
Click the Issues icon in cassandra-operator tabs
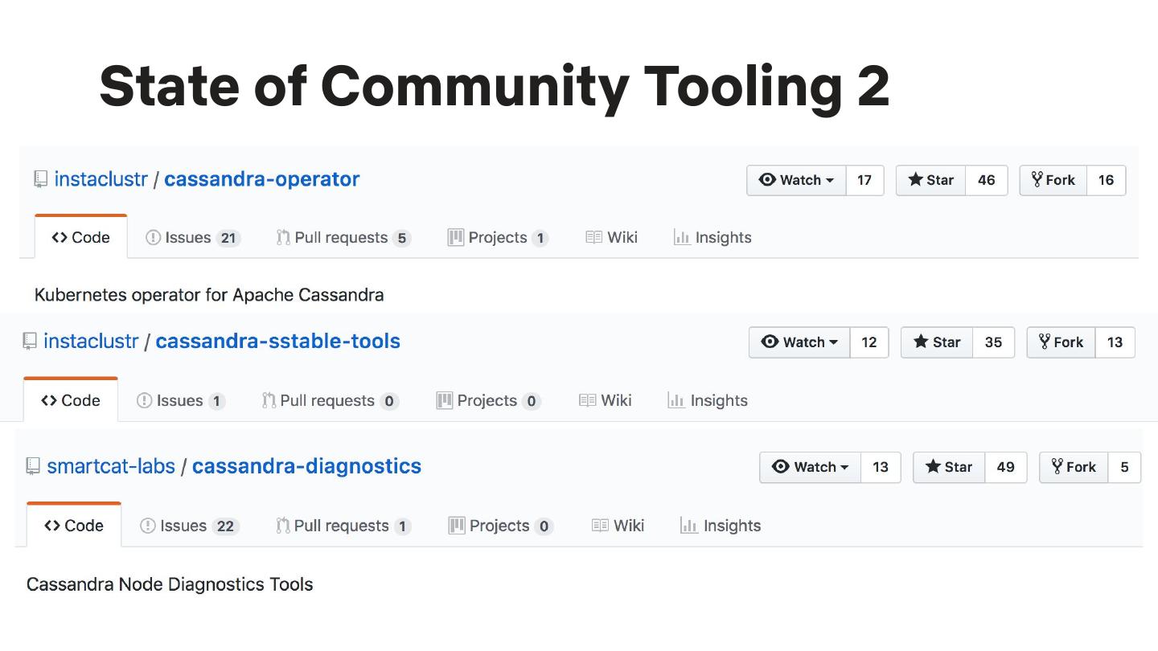pos(153,238)
